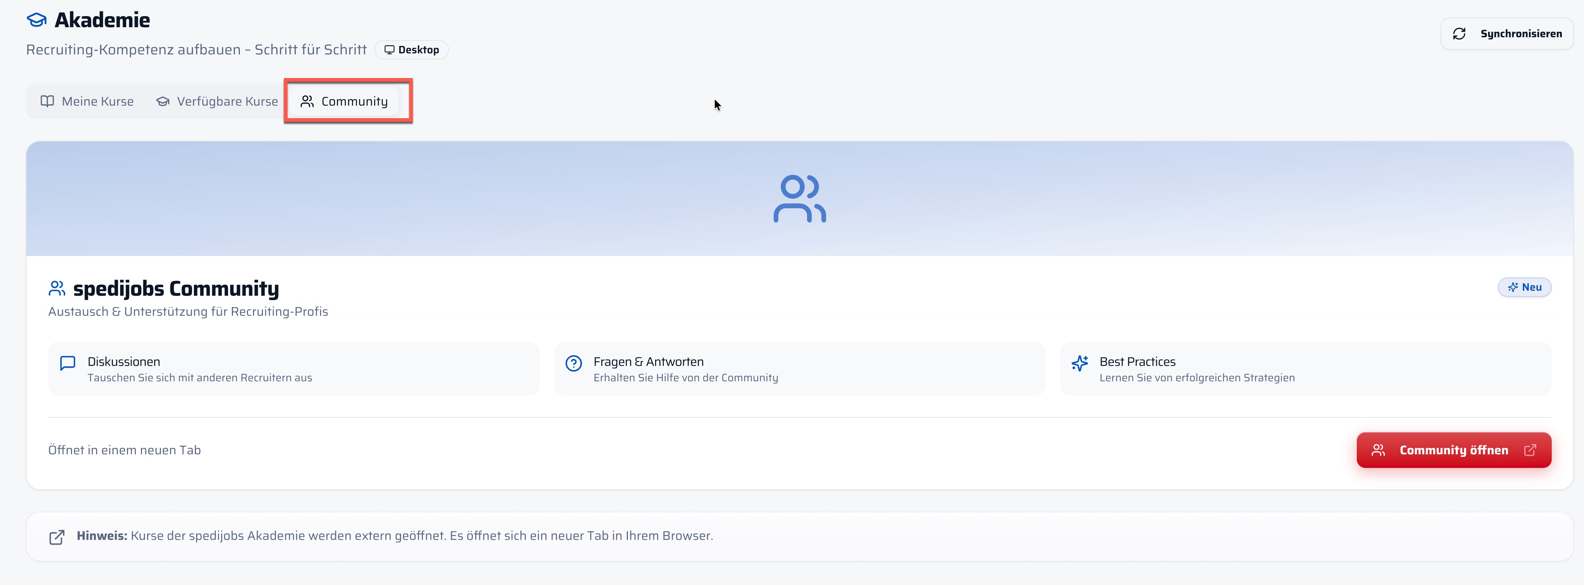Click the Synchronisieren button
Image resolution: width=1584 pixels, height=585 pixels.
[x=1507, y=34]
